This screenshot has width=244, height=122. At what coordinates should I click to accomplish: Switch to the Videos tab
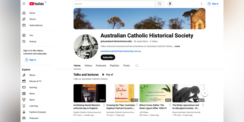point(88,66)
